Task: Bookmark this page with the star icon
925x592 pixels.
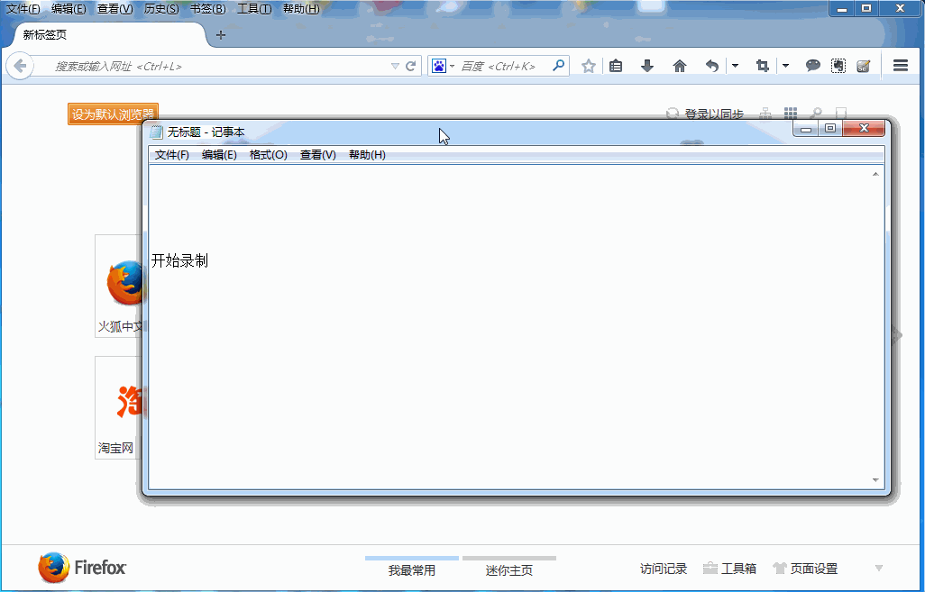Action: (x=588, y=66)
